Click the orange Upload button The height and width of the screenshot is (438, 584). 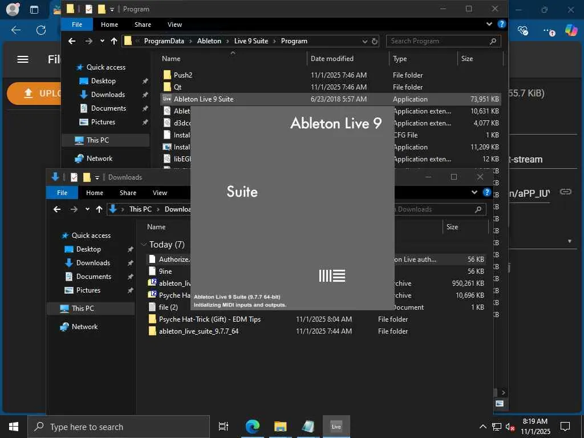[x=34, y=93]
